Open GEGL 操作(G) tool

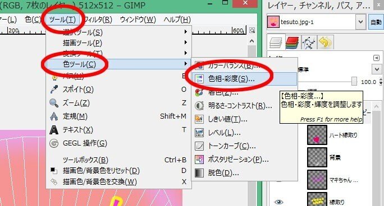click(118, 143)
